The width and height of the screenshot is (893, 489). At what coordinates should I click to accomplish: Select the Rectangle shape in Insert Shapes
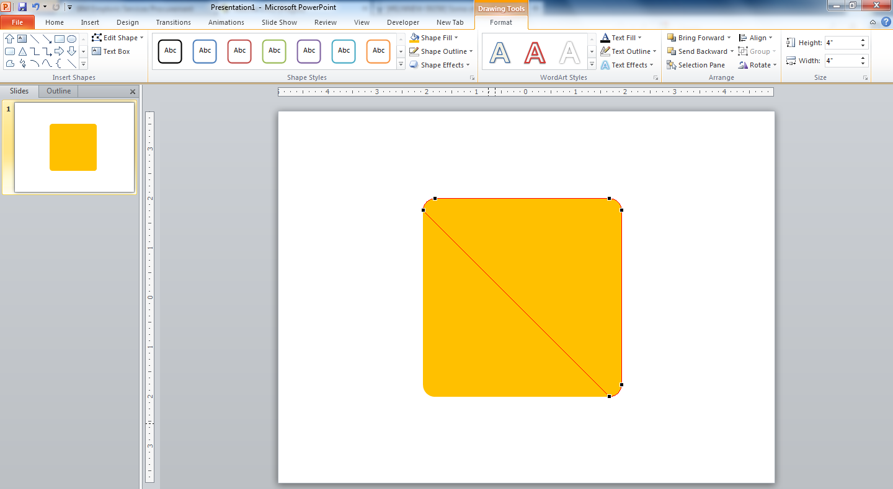click(60, 38)
